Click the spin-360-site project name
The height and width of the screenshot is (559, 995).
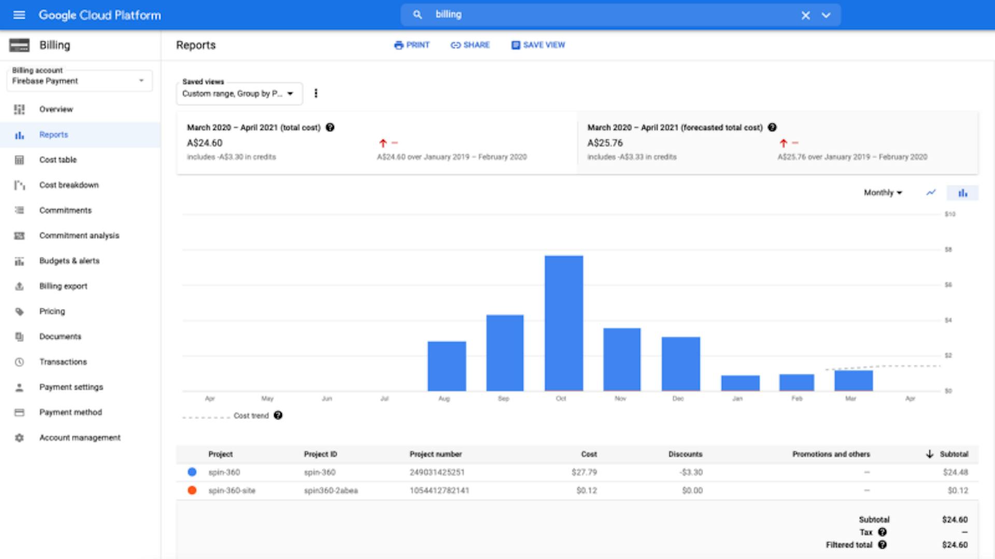pos(232,490)
